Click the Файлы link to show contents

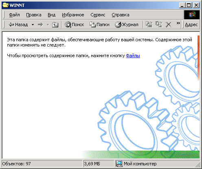[x=133, y=56]
